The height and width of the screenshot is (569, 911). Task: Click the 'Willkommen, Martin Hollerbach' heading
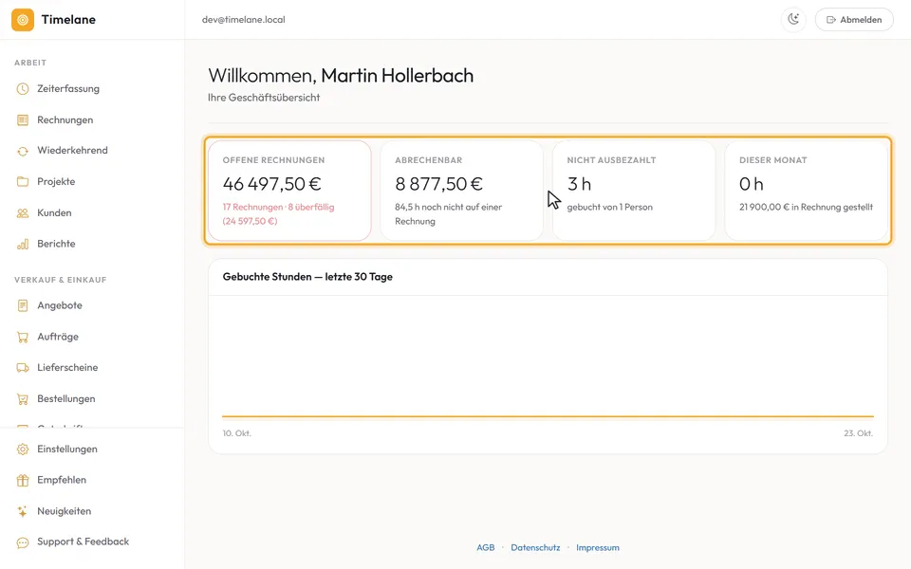pyautogui.click(x=341, y=76)
